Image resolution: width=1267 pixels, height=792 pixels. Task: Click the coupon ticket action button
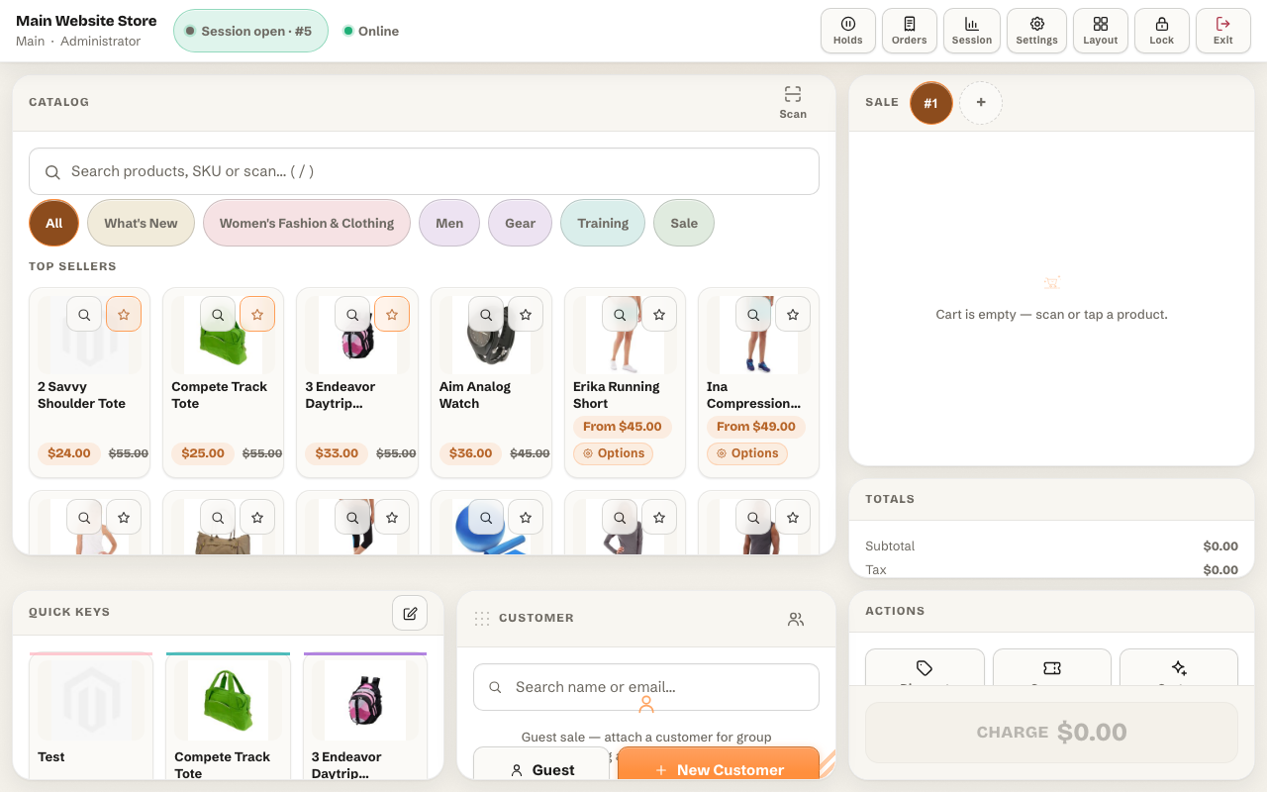pyautogui.click(x=1052, y=667)
